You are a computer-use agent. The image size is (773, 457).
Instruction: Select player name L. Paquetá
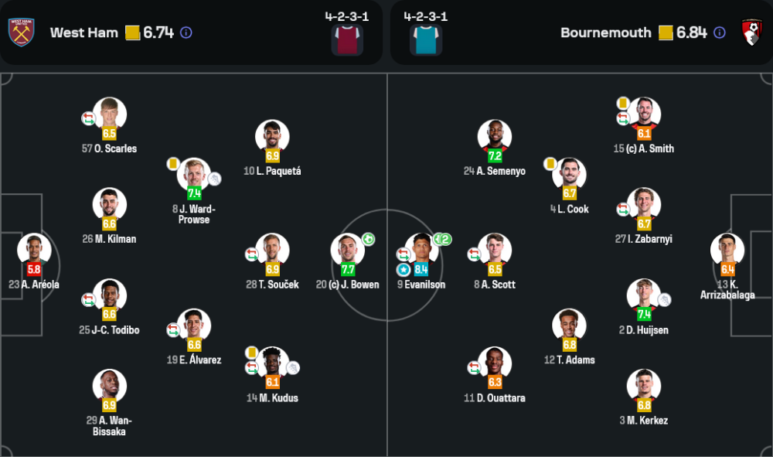coord(272,171)
